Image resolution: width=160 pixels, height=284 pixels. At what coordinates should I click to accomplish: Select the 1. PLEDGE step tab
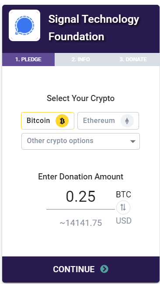pos(28,60)
